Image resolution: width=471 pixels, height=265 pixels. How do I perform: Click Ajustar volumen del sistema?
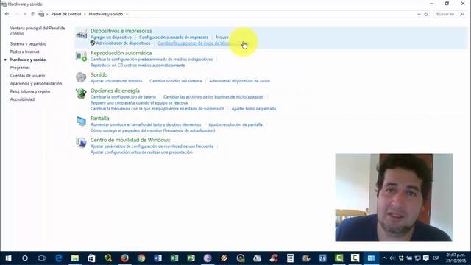point(116,81)
